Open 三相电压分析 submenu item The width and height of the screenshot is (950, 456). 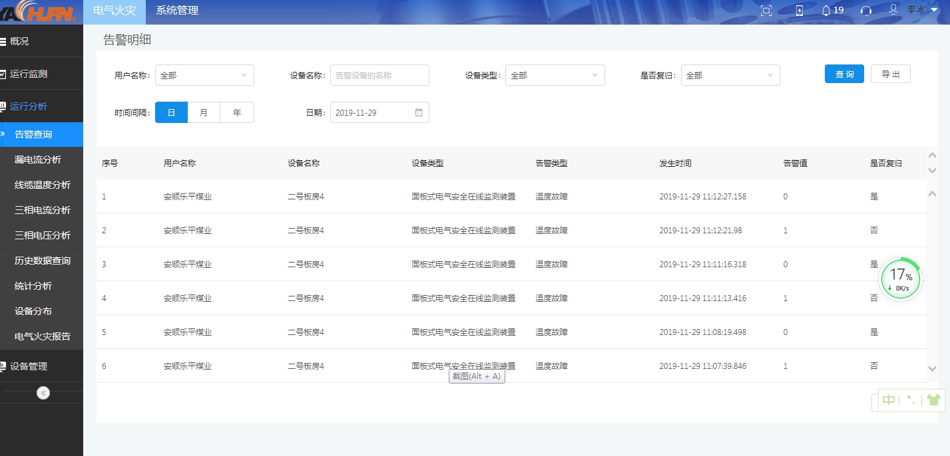pos(41,235)
